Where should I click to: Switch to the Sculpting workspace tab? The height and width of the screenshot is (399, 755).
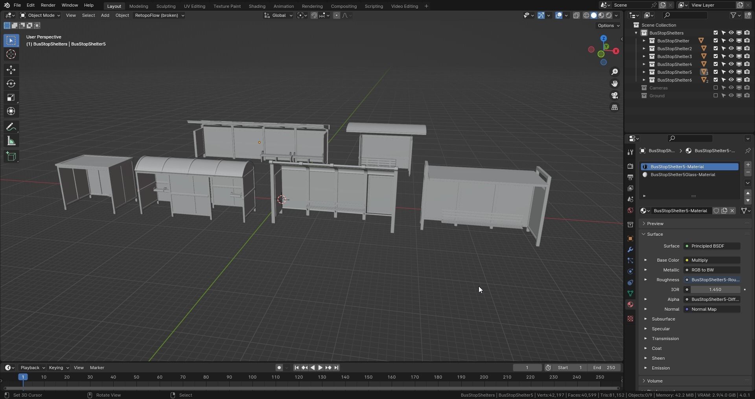click(166, 6)
